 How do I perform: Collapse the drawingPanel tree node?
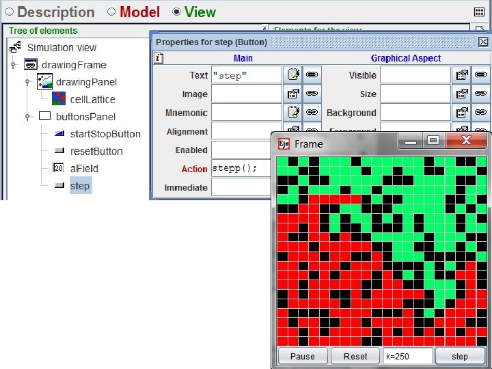tap(27, 82)
